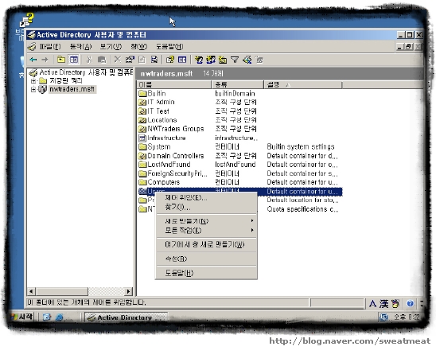Click the Copy toolbar icon

[x=102, y=60]
